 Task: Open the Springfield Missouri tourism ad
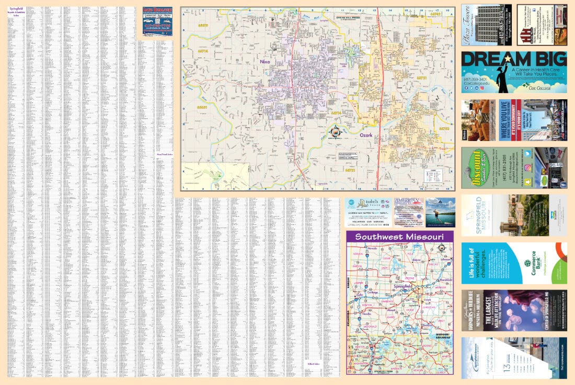[x=514, y=215]
